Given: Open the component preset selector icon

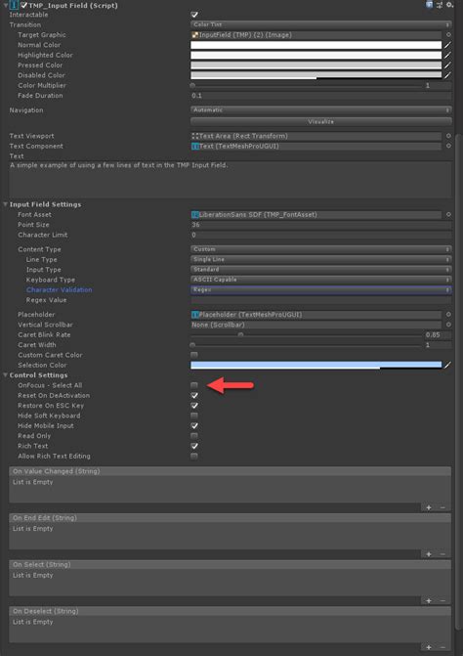Looking at the screenshot, I should (x=440, y=5).
